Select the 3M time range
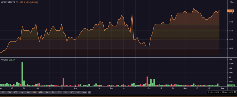 [x=28, y=92]
